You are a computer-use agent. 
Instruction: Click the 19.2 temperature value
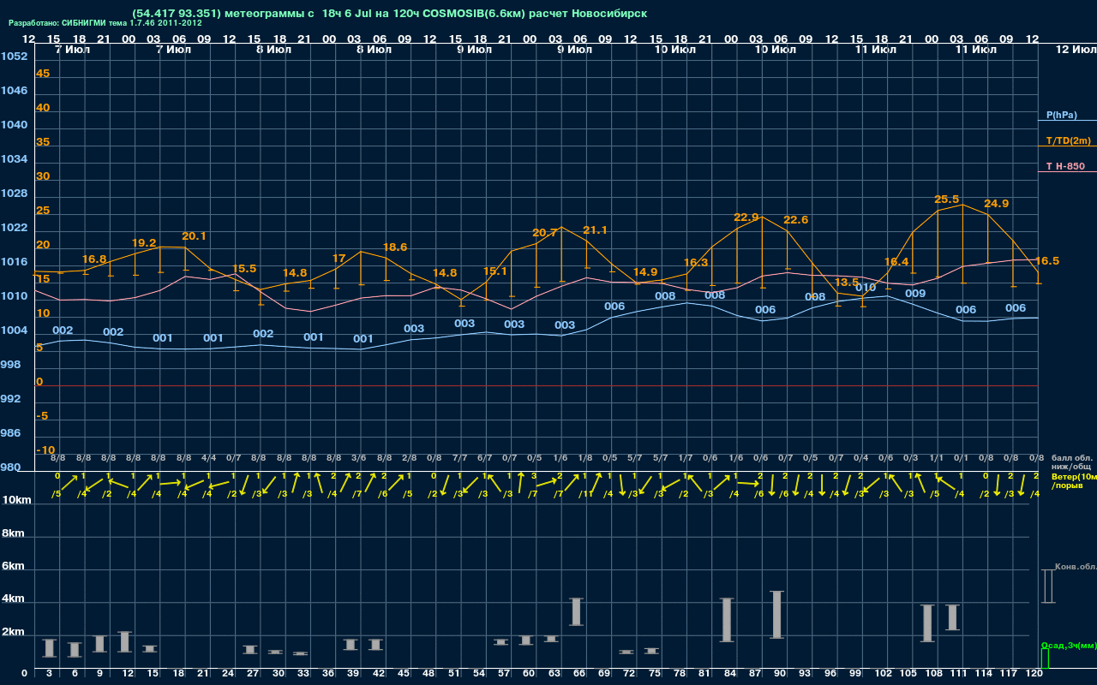pyautogui.click(x=144, y=243)
